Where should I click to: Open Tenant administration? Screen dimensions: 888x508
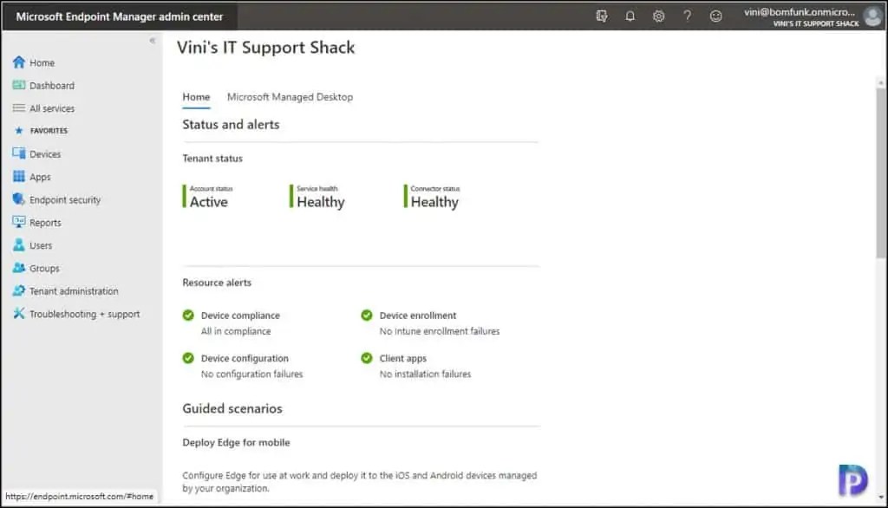click(x=69, y=290)
